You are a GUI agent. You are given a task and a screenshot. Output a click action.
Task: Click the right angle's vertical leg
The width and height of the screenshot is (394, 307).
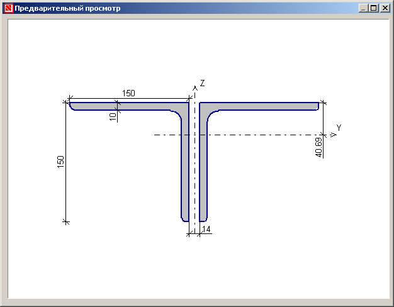tap(203, 170)
